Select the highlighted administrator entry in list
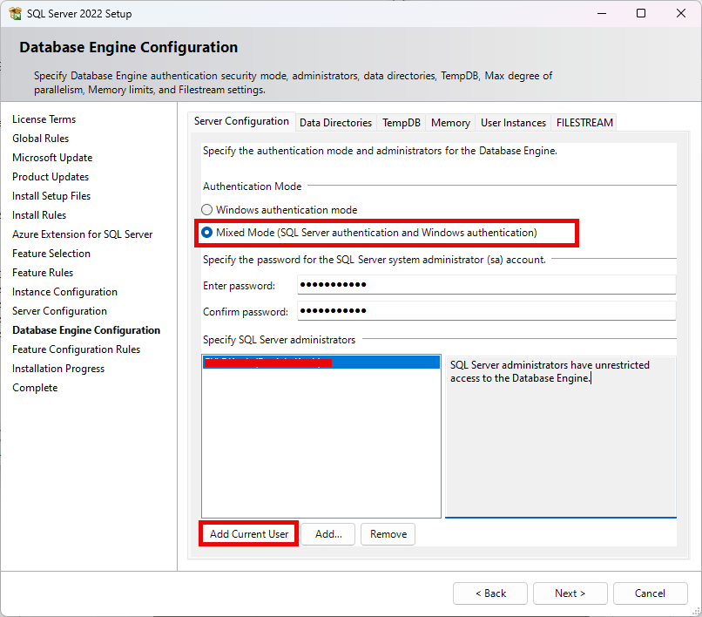Viewport: 702px width, 617px height. click(321, 362)
